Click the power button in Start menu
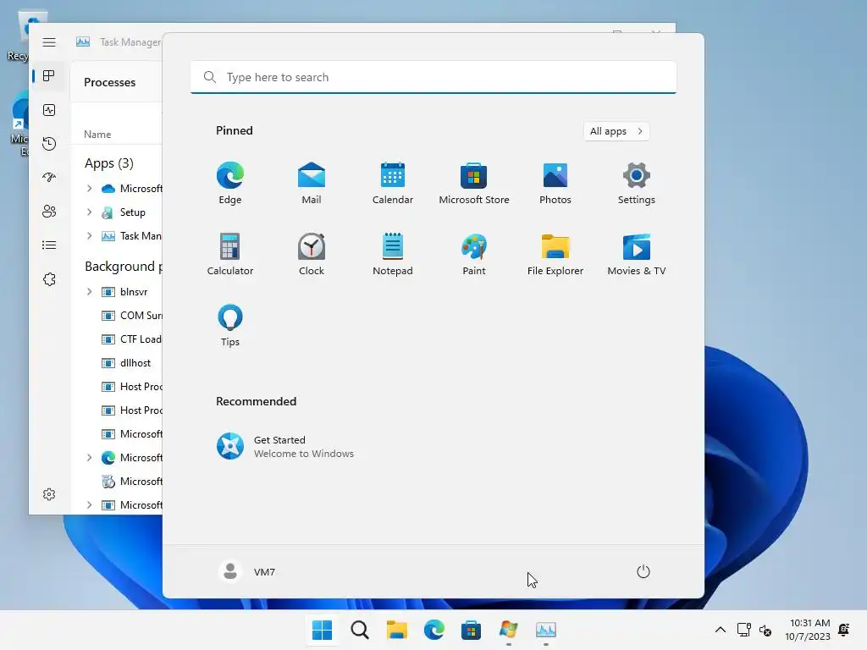This screenshot has height=650, width=867. (643, 571)
